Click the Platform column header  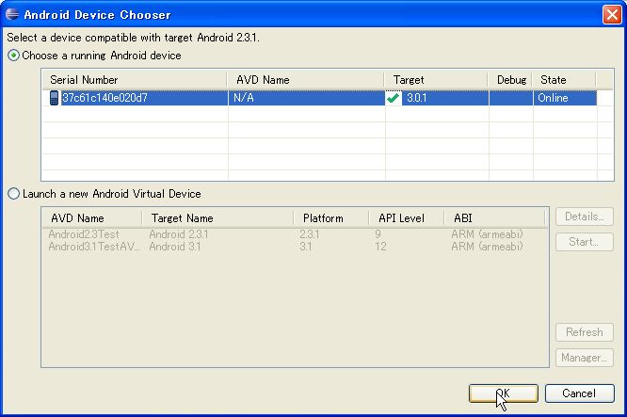[x=331, y=218]
